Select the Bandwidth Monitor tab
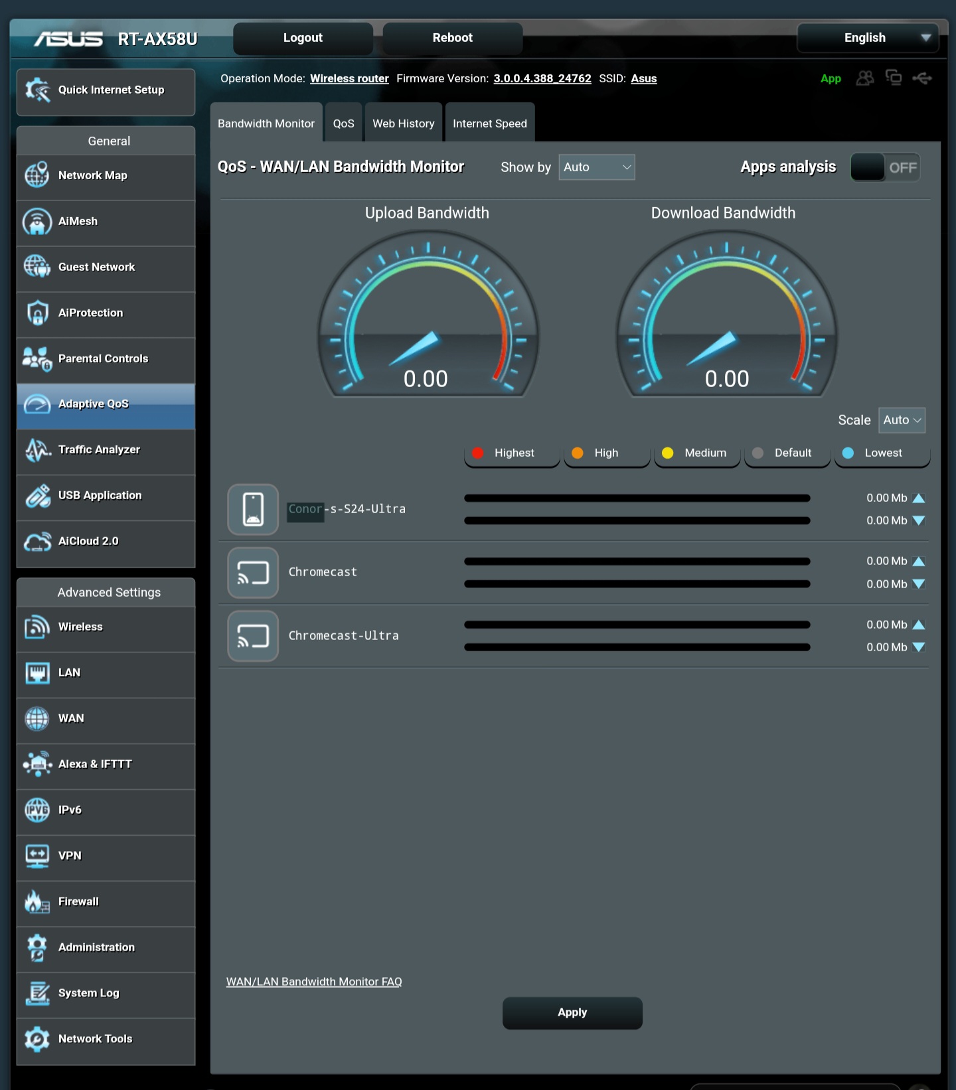This screenshot has width=956, height=1090. coord(266,123)
